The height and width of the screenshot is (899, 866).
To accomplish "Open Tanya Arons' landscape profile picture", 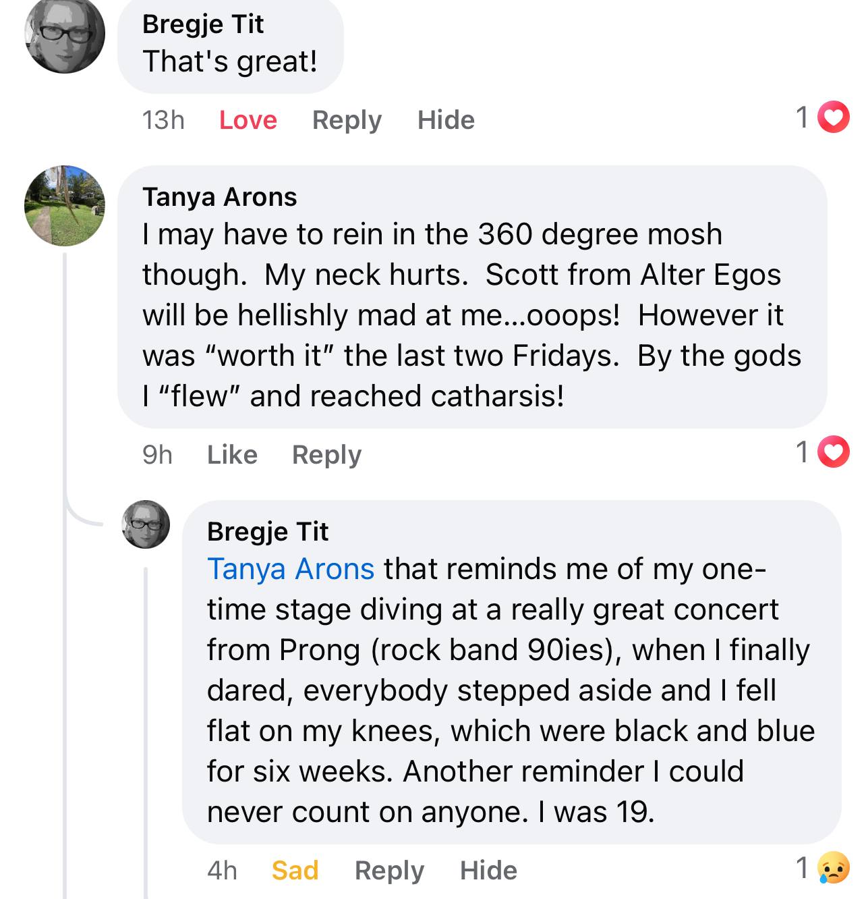I will 65,206.
